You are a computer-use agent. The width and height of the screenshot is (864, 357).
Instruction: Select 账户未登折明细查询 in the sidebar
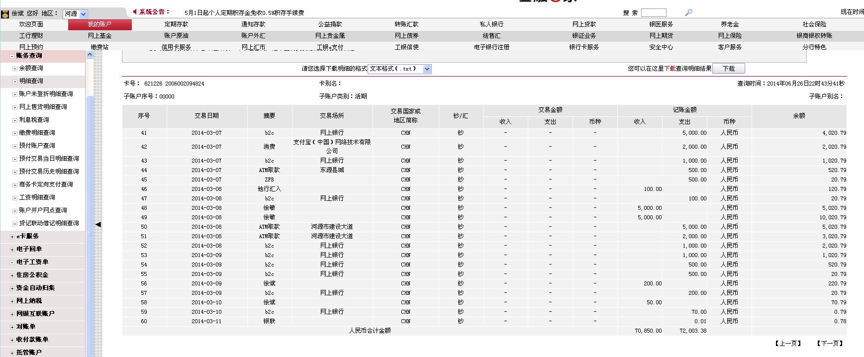(x=46, y=94)
